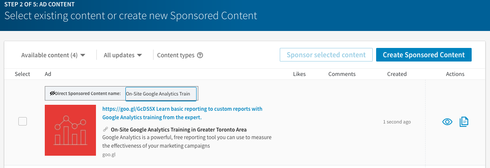The width and height of the screenshot is (490, 168).
Task: Open the Content types help question mark
Action: pos(200,55)
